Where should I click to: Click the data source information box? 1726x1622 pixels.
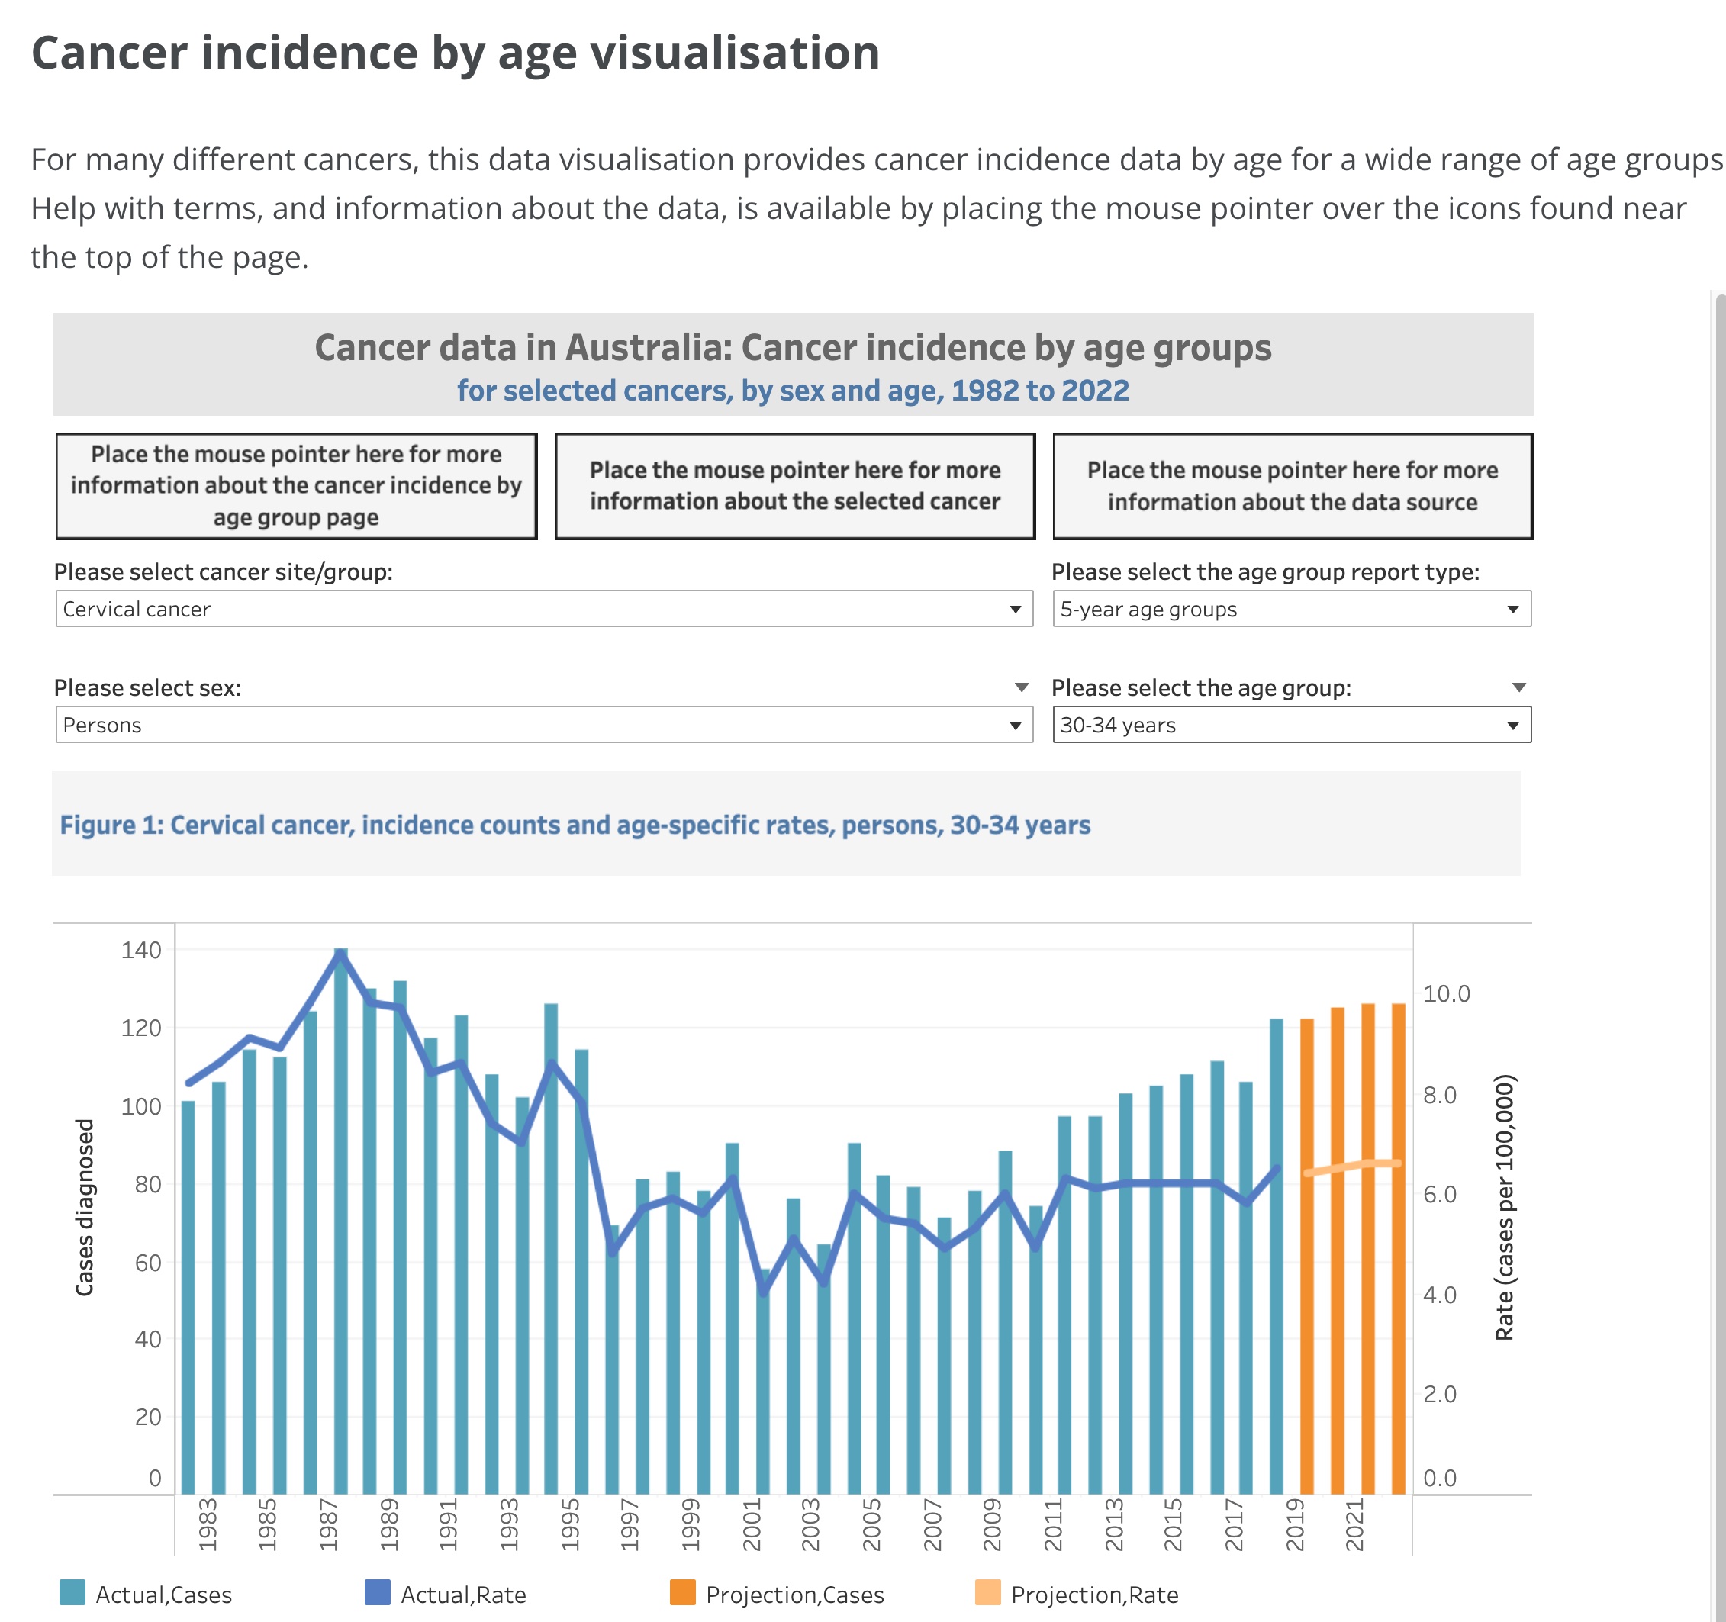[1292, 486]
